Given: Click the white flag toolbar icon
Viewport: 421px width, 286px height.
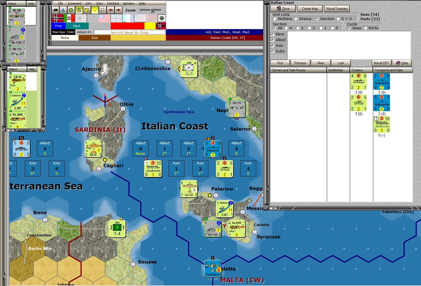Looking at the screenshot, I should pyautogui.click(x=103, y=10).
